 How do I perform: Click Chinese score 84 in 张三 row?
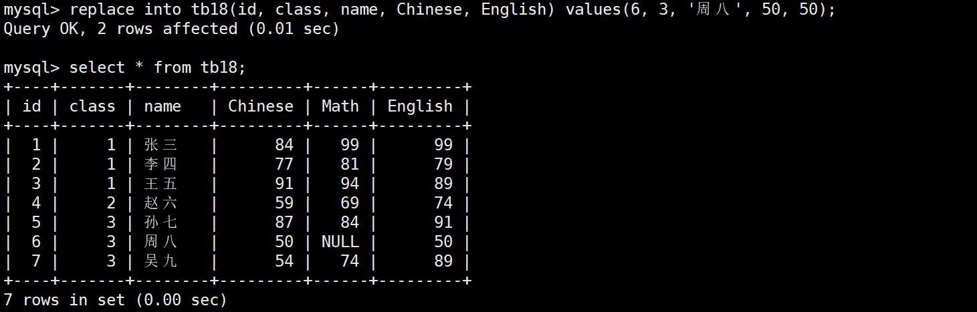(284, 145)
